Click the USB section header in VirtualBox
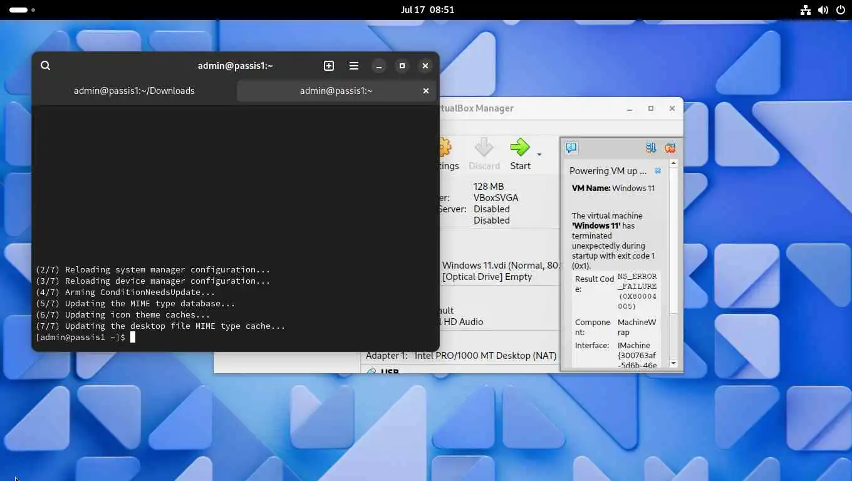 pos(390,372)
